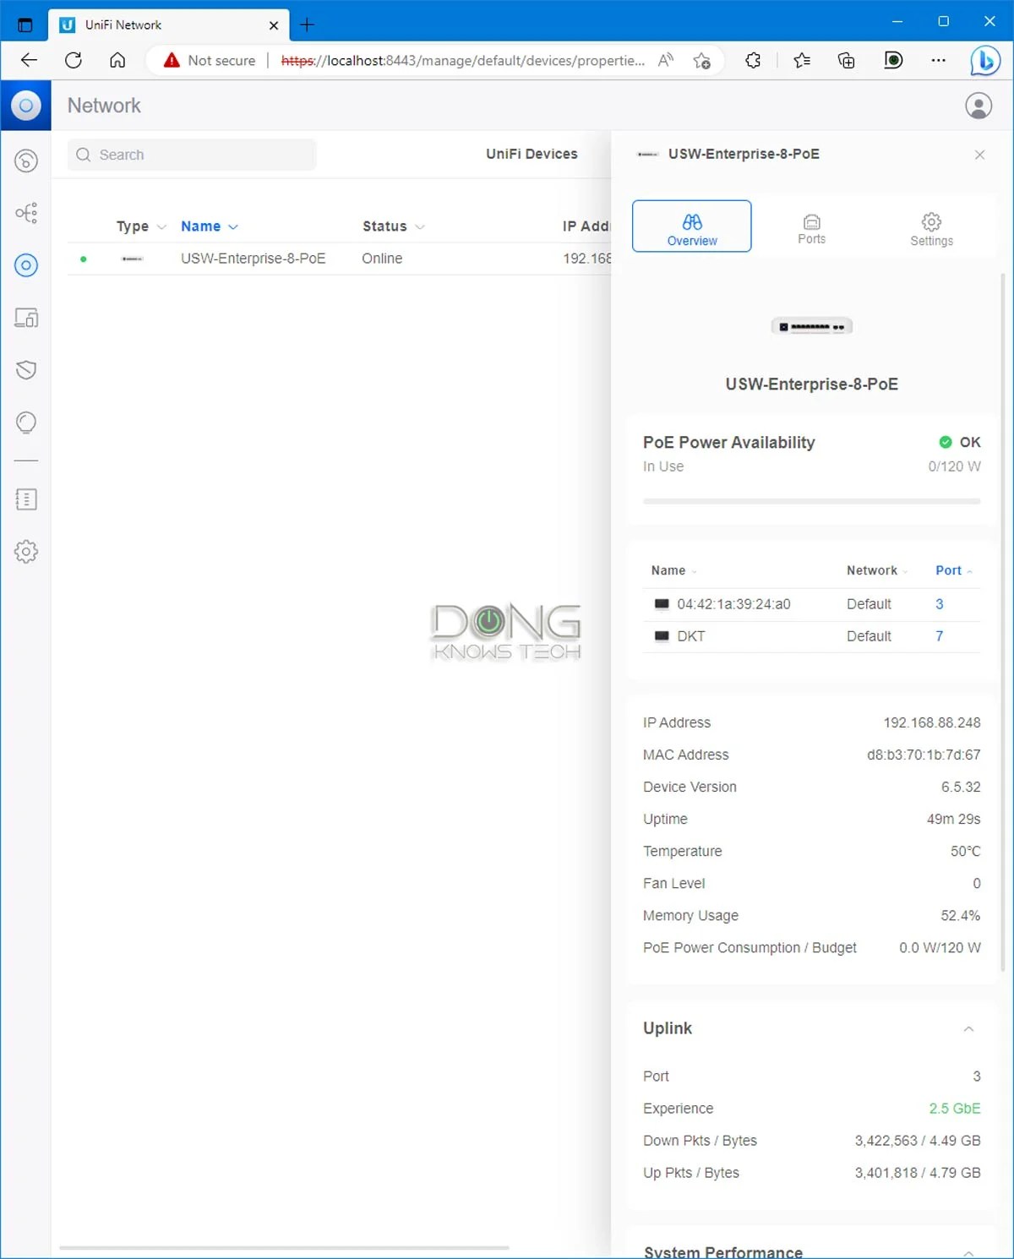Open the browser Extensions puzzle icon
Image resolution: width=1014 pixels, height=1259 pixels.
coord(753,60)
